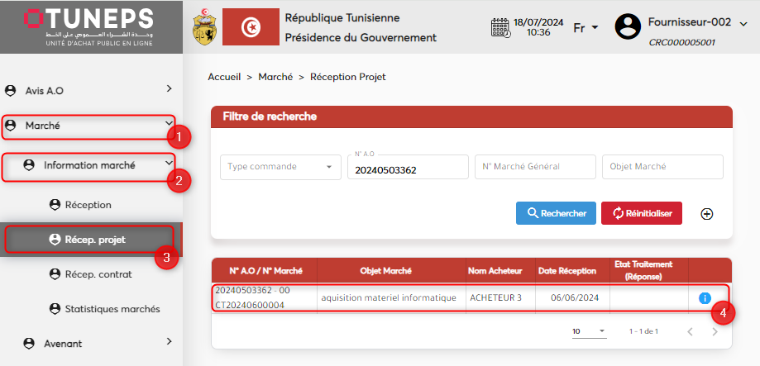
Task: Click the plus icon to add filters
Action: coord(707,213)
